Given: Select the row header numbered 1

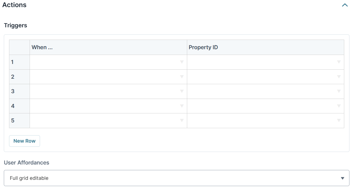Looking at the screenshot, I should [x=19, y=62].
